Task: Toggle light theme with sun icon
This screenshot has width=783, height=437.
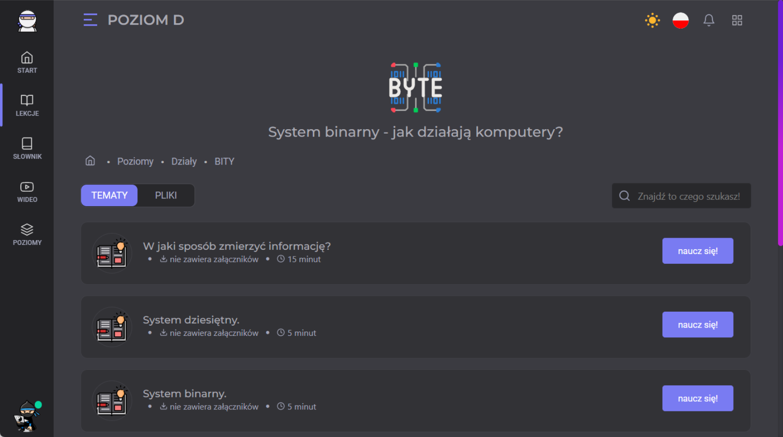Action: click(652, 20)
